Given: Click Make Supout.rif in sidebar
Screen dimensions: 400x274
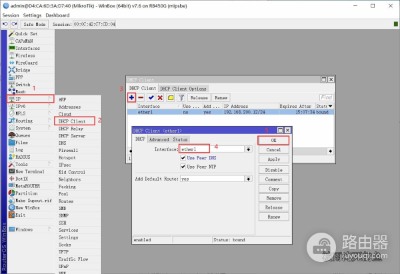Looking at the screenshot, I should 31,201.
